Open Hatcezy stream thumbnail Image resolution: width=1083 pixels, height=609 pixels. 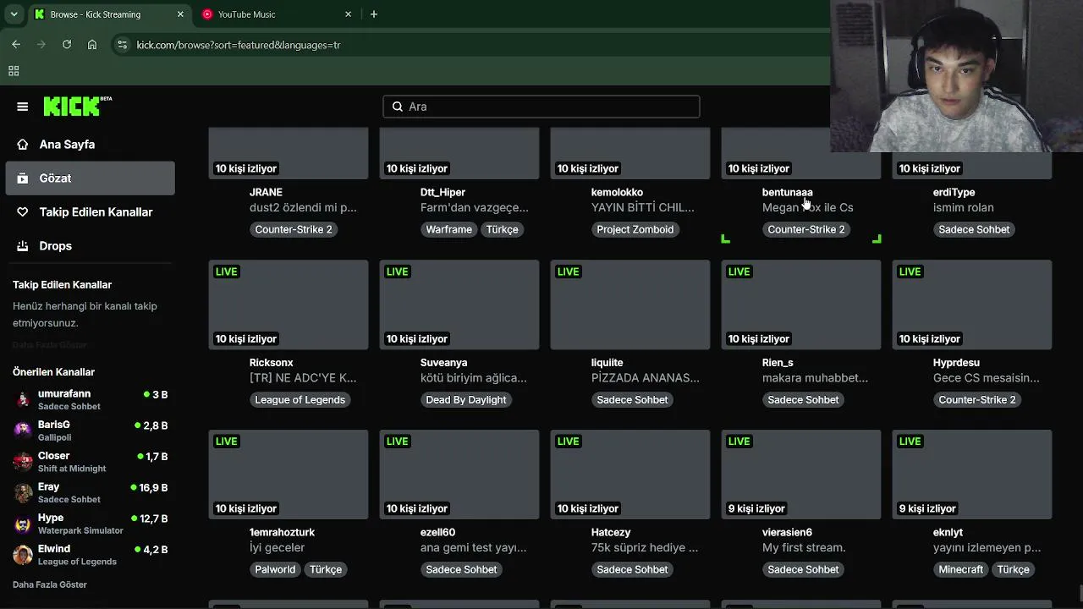pos(630,475)
